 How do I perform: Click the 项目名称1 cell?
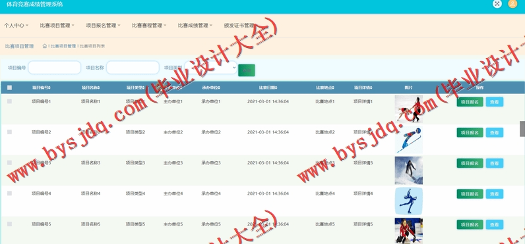[90, 101]
